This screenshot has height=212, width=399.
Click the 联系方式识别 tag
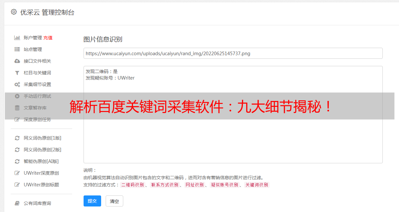pyautogui.click(x=165, y=185)
